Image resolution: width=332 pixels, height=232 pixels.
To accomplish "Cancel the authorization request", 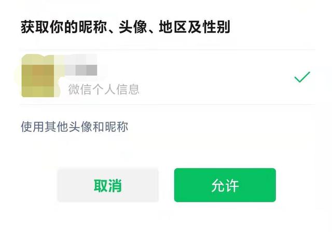I will [108, 185].
